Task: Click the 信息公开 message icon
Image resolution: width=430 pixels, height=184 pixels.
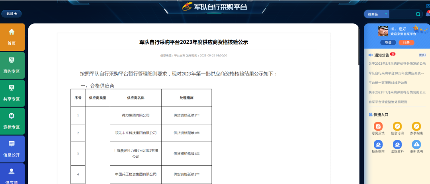Action: [x=12, y=143]
